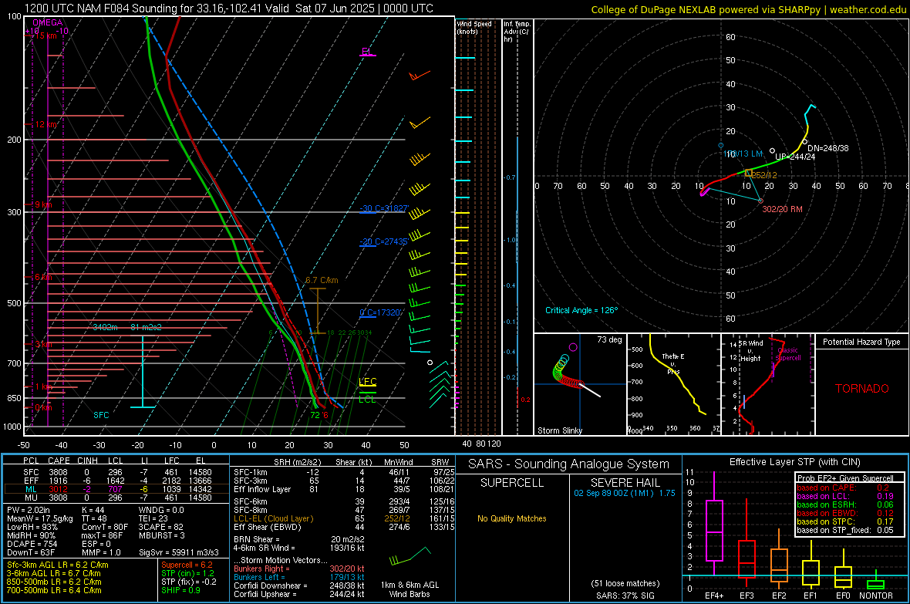Click the Potential Hazard Type header
This screenshot has height=604, width=910.
(861, 342)
